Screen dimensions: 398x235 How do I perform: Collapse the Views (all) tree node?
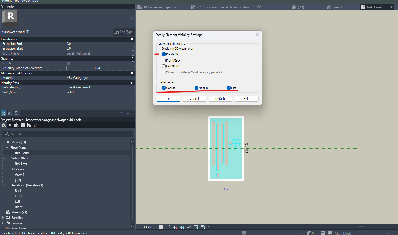click(3, 142)
